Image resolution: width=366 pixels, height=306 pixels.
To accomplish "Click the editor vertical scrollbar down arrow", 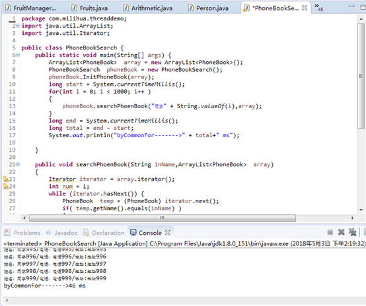I will 361,210.
